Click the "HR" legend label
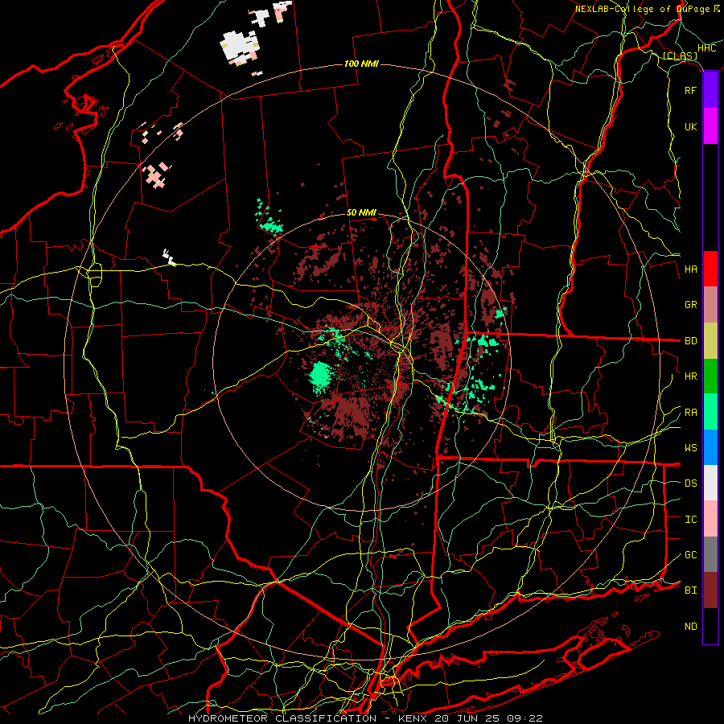Image resolution: width=724 pixels, height=724 pixels. pyautogui.click(x=691, y=376)
